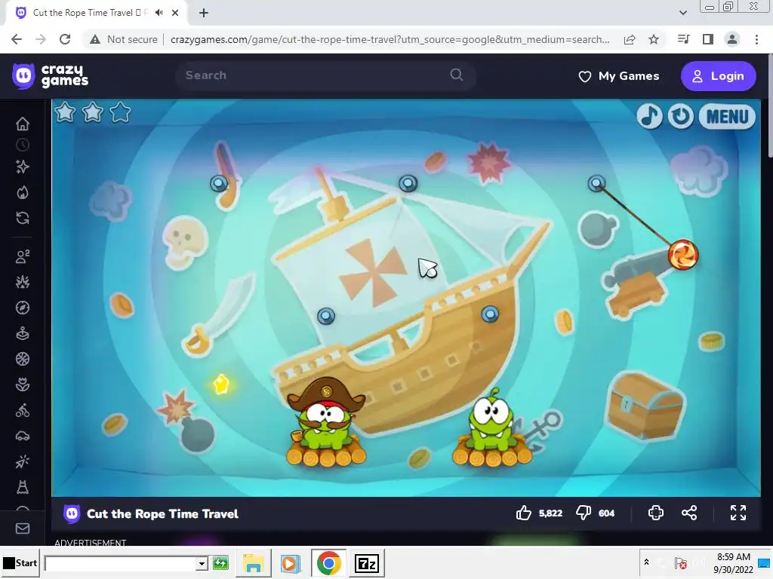Reload the page

coord(65,39)
